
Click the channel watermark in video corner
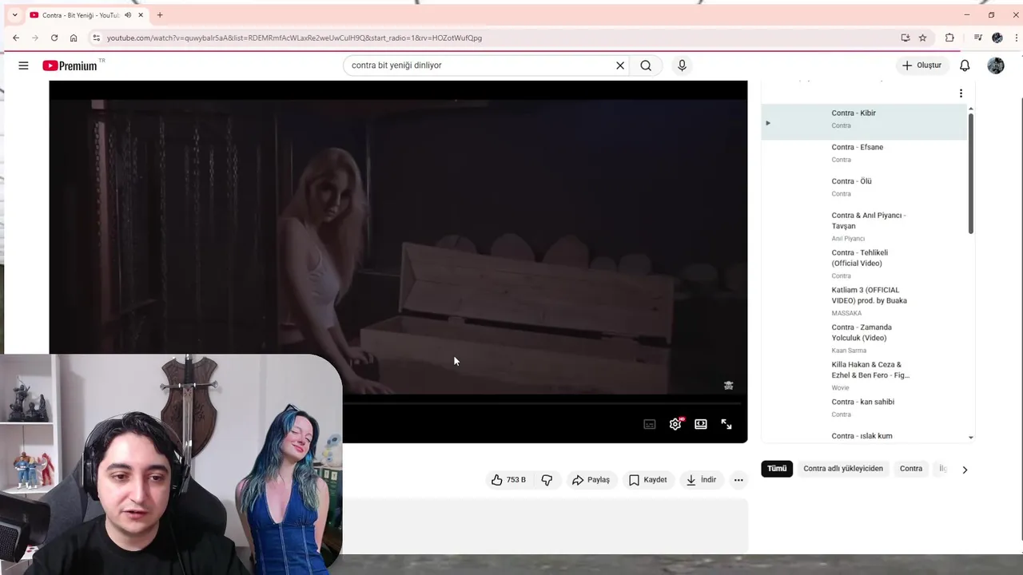click(728, 385)
